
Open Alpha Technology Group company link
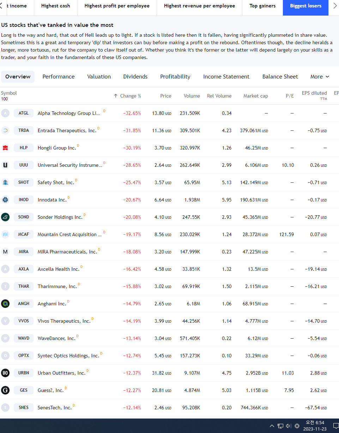69,113
